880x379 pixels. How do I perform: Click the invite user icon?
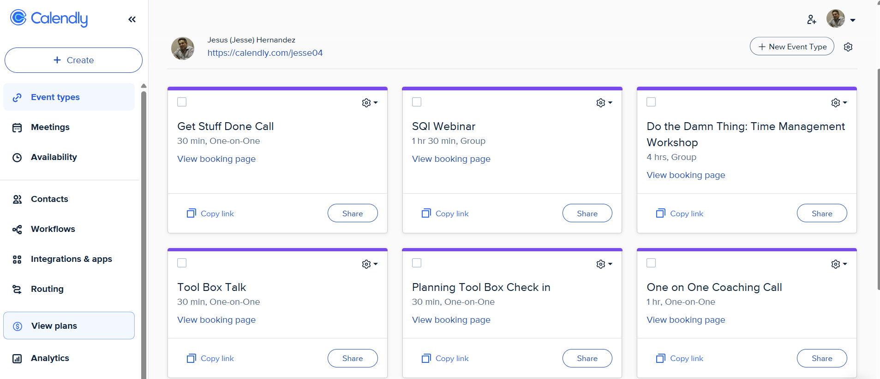[812, 19]
